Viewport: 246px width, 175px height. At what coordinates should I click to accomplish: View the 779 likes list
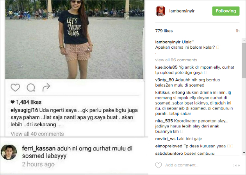click(x=164, y=31)
